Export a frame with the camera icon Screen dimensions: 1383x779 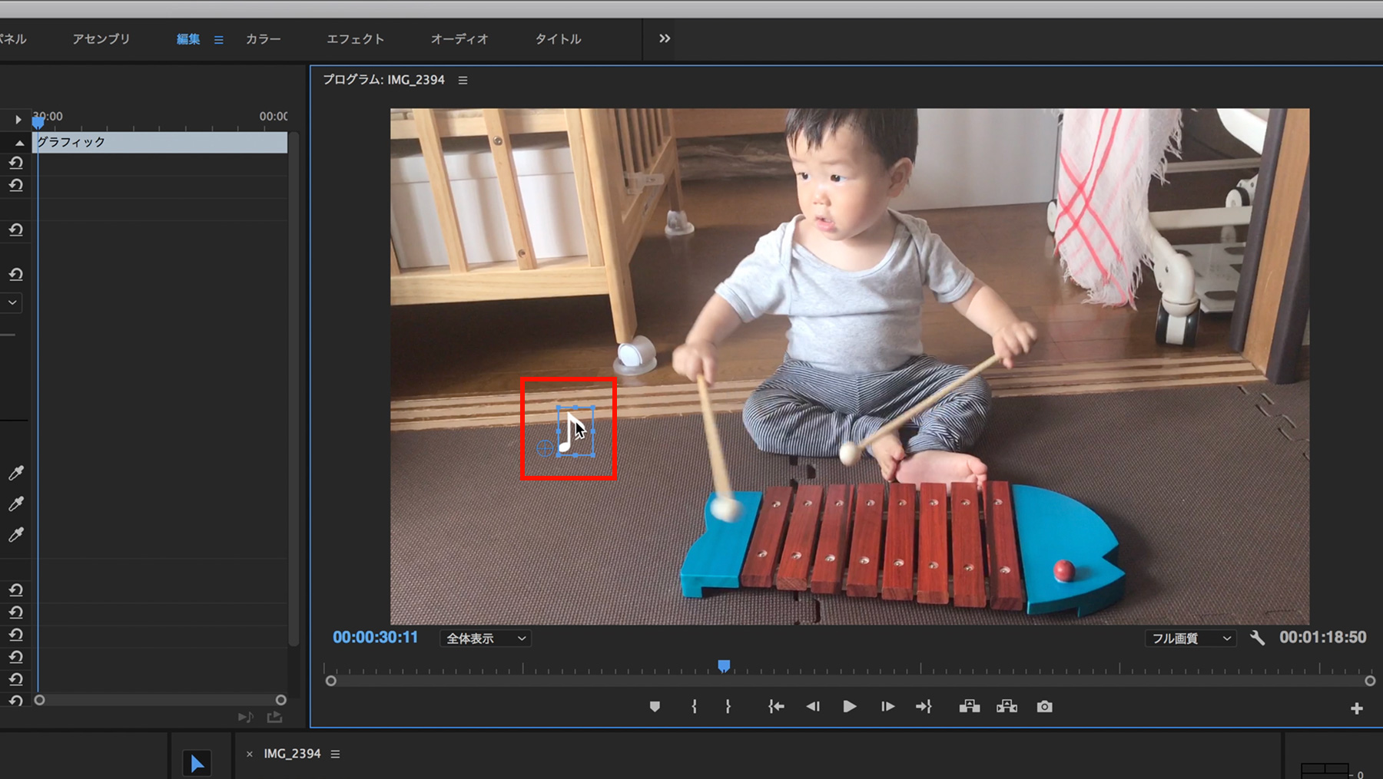(1044, 707)
